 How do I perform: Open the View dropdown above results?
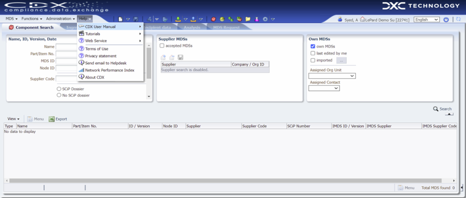point(14,119)
